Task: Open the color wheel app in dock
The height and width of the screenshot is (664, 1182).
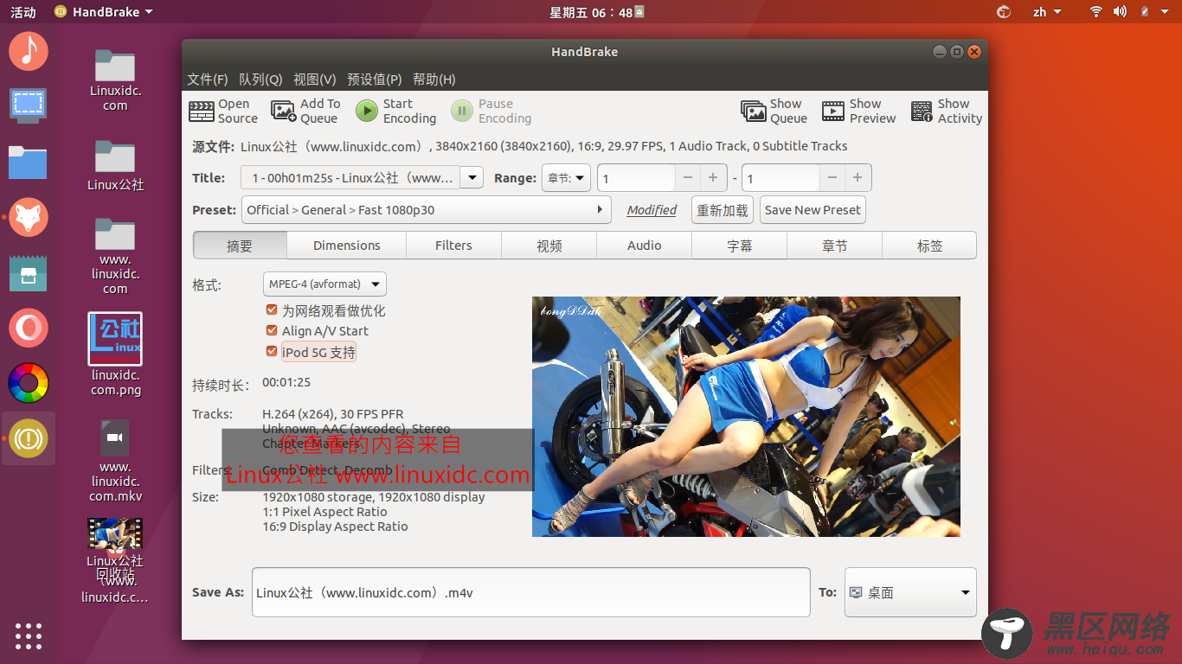Action: 29,383
